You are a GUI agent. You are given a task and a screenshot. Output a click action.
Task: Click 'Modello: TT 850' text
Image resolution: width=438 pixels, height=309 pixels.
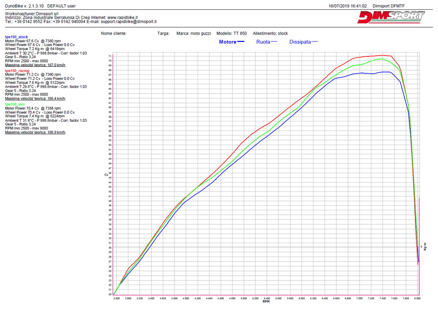(231, 33)
